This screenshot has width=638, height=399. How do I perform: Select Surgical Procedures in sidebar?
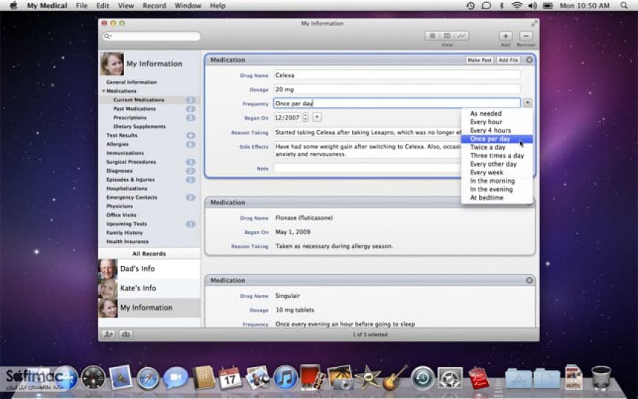click(131, 162)
